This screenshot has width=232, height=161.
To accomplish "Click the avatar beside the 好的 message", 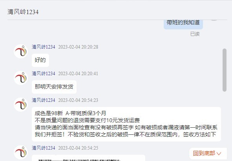I will click(21, 51).
